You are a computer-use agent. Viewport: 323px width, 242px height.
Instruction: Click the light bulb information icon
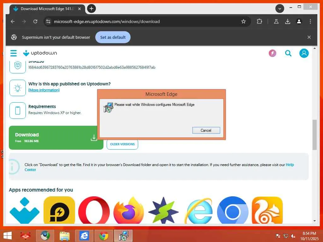(x=18, y=88)
